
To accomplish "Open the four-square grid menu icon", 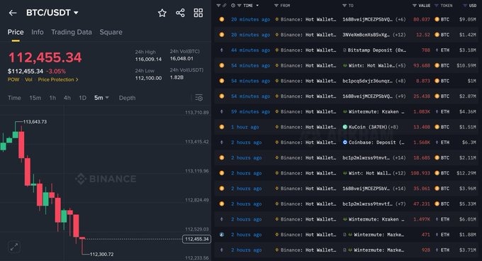I will (198, 13).
